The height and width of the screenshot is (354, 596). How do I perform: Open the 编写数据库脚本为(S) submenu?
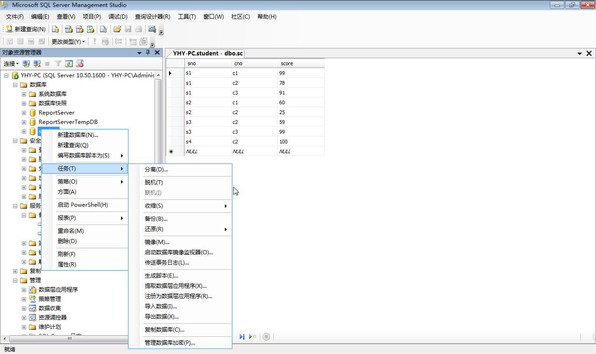coord(85,156)
